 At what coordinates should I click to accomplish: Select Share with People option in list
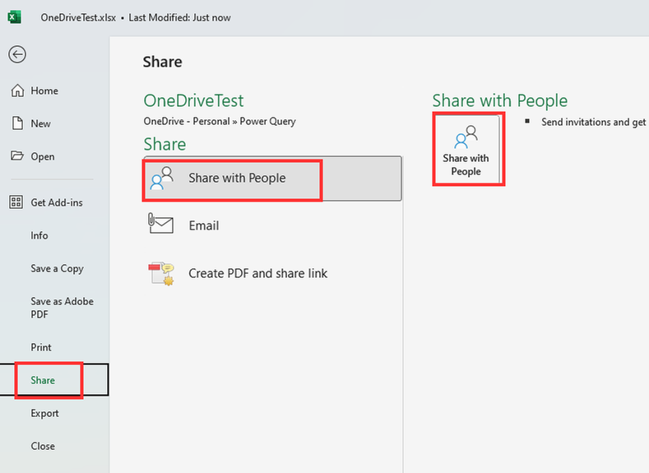(272, 179)
